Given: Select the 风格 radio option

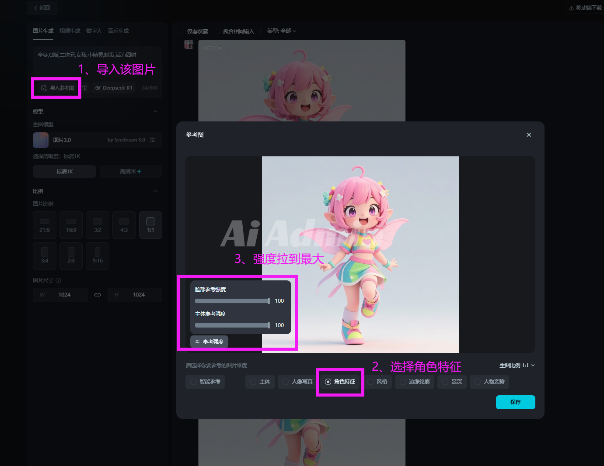Looking at the screenshot, I should coord(370,382).
